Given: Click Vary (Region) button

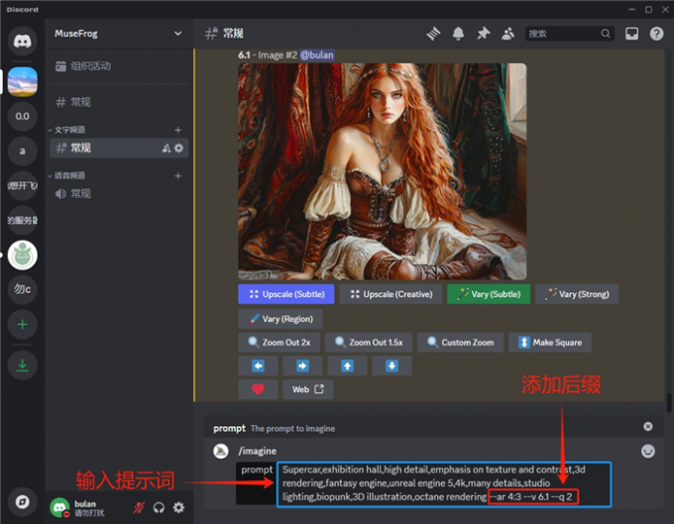Looking at the screenshot, I should click(281, 319).
